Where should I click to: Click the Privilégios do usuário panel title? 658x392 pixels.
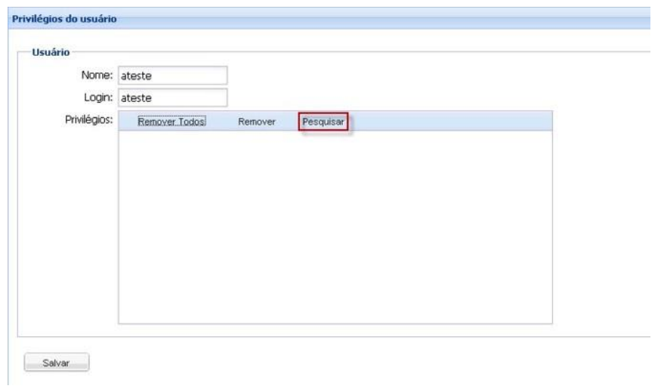point(63,19)
